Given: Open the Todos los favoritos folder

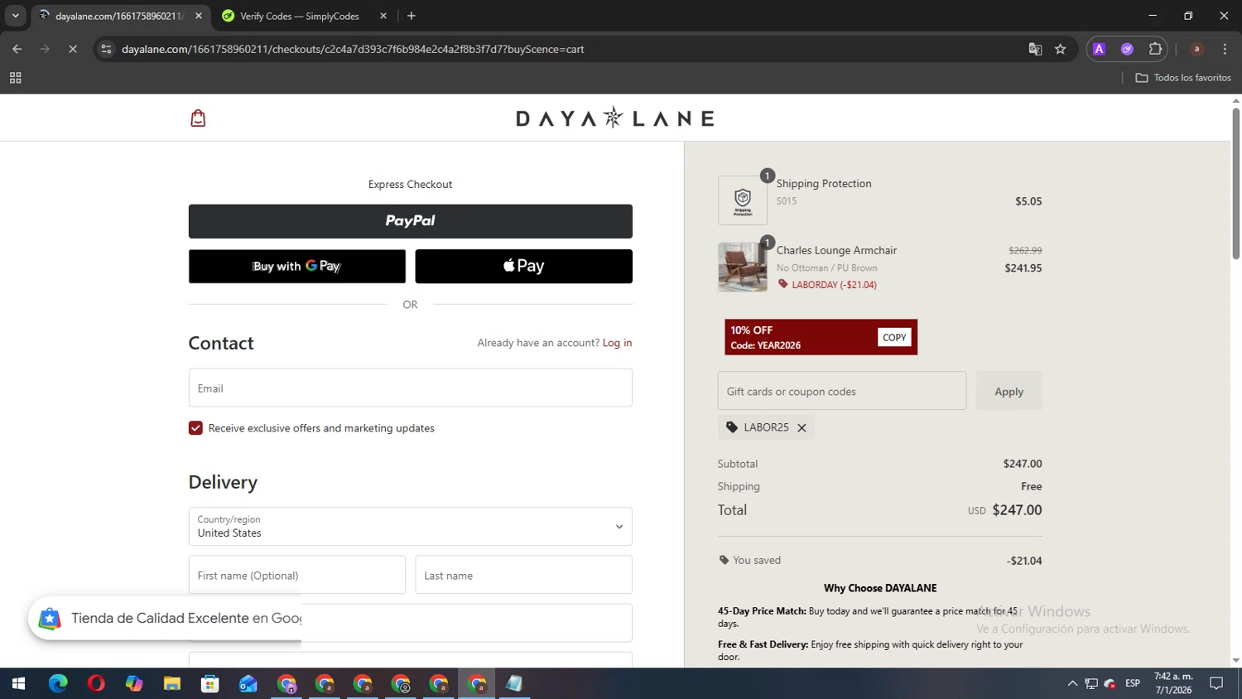Looking at the screenshot, I should click(1182, 78).
